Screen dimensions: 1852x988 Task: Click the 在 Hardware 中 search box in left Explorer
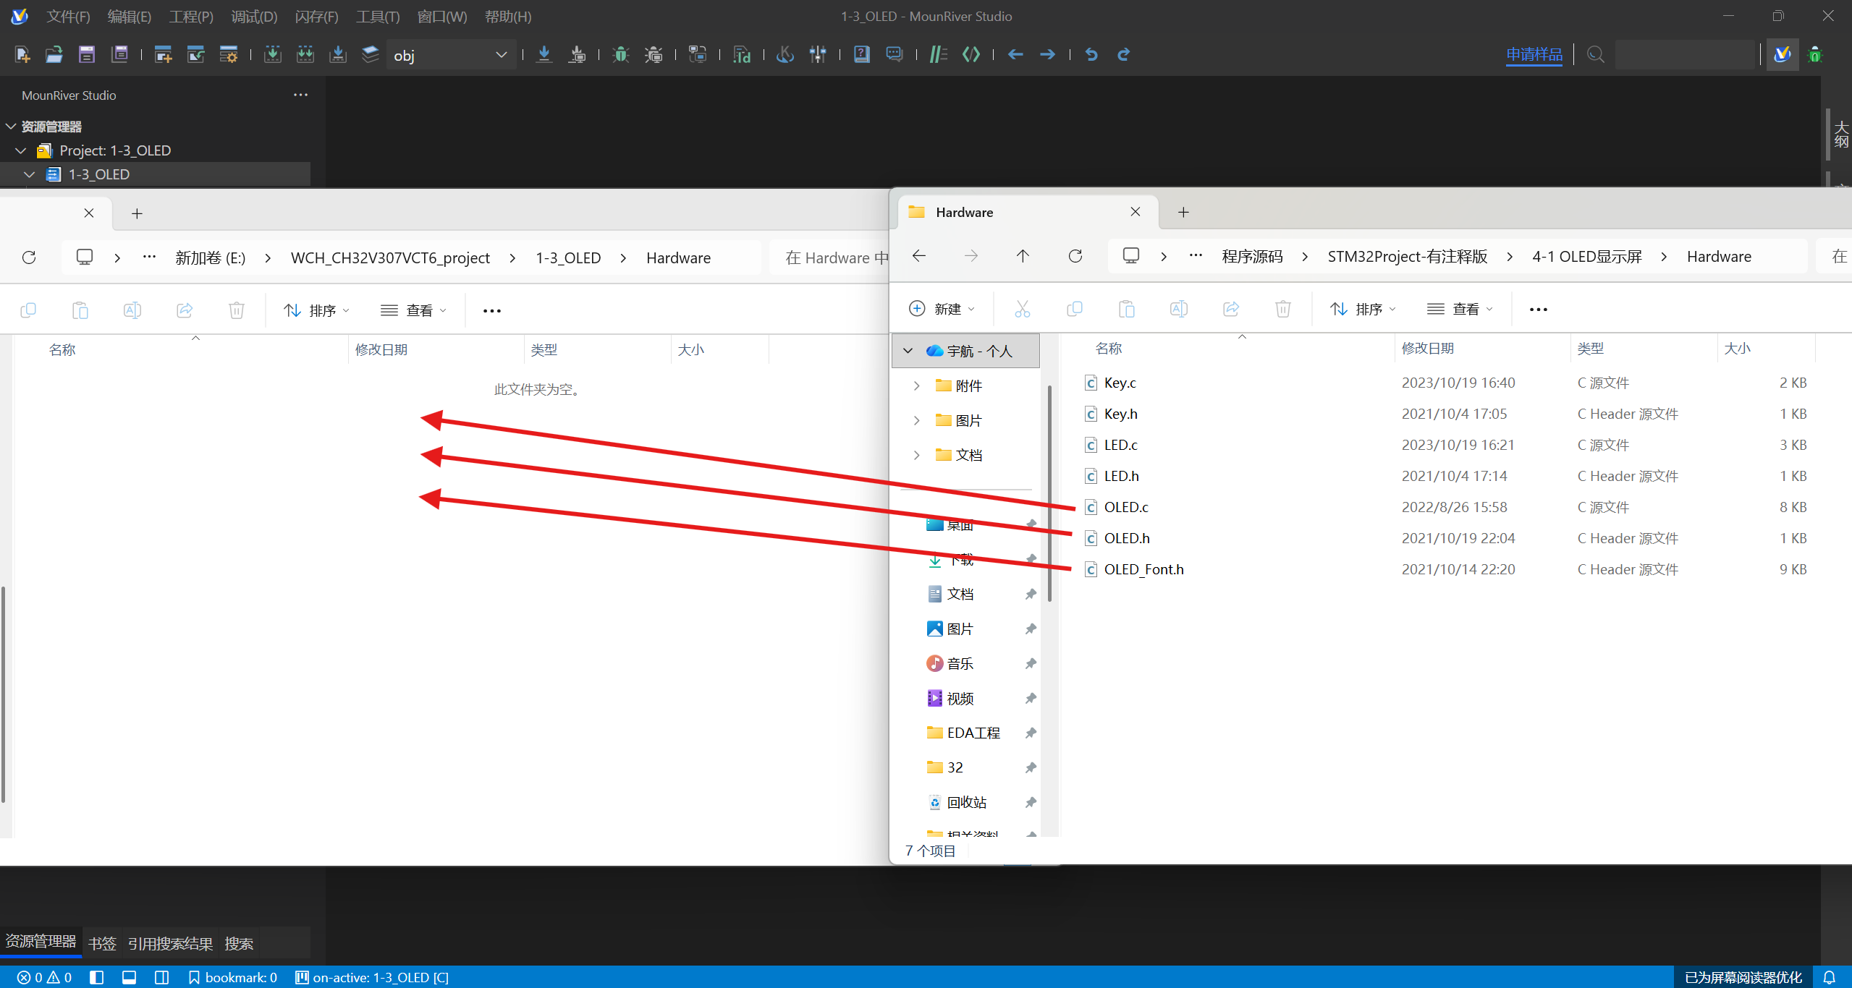(x=829, y=257)
